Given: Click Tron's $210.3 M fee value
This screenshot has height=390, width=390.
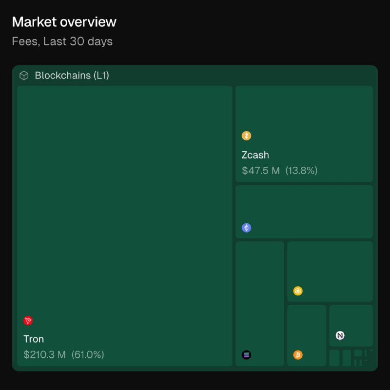Looking at the screenshot, I should point(44,354).
